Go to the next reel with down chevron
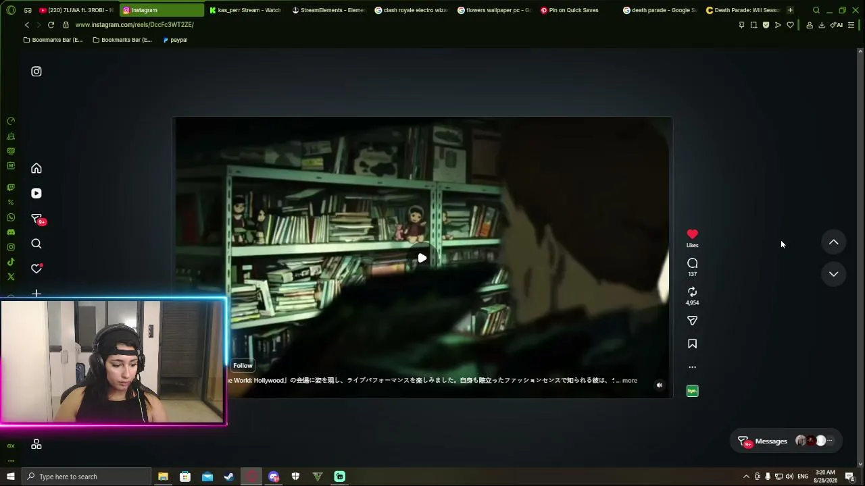 click(833, 274)
